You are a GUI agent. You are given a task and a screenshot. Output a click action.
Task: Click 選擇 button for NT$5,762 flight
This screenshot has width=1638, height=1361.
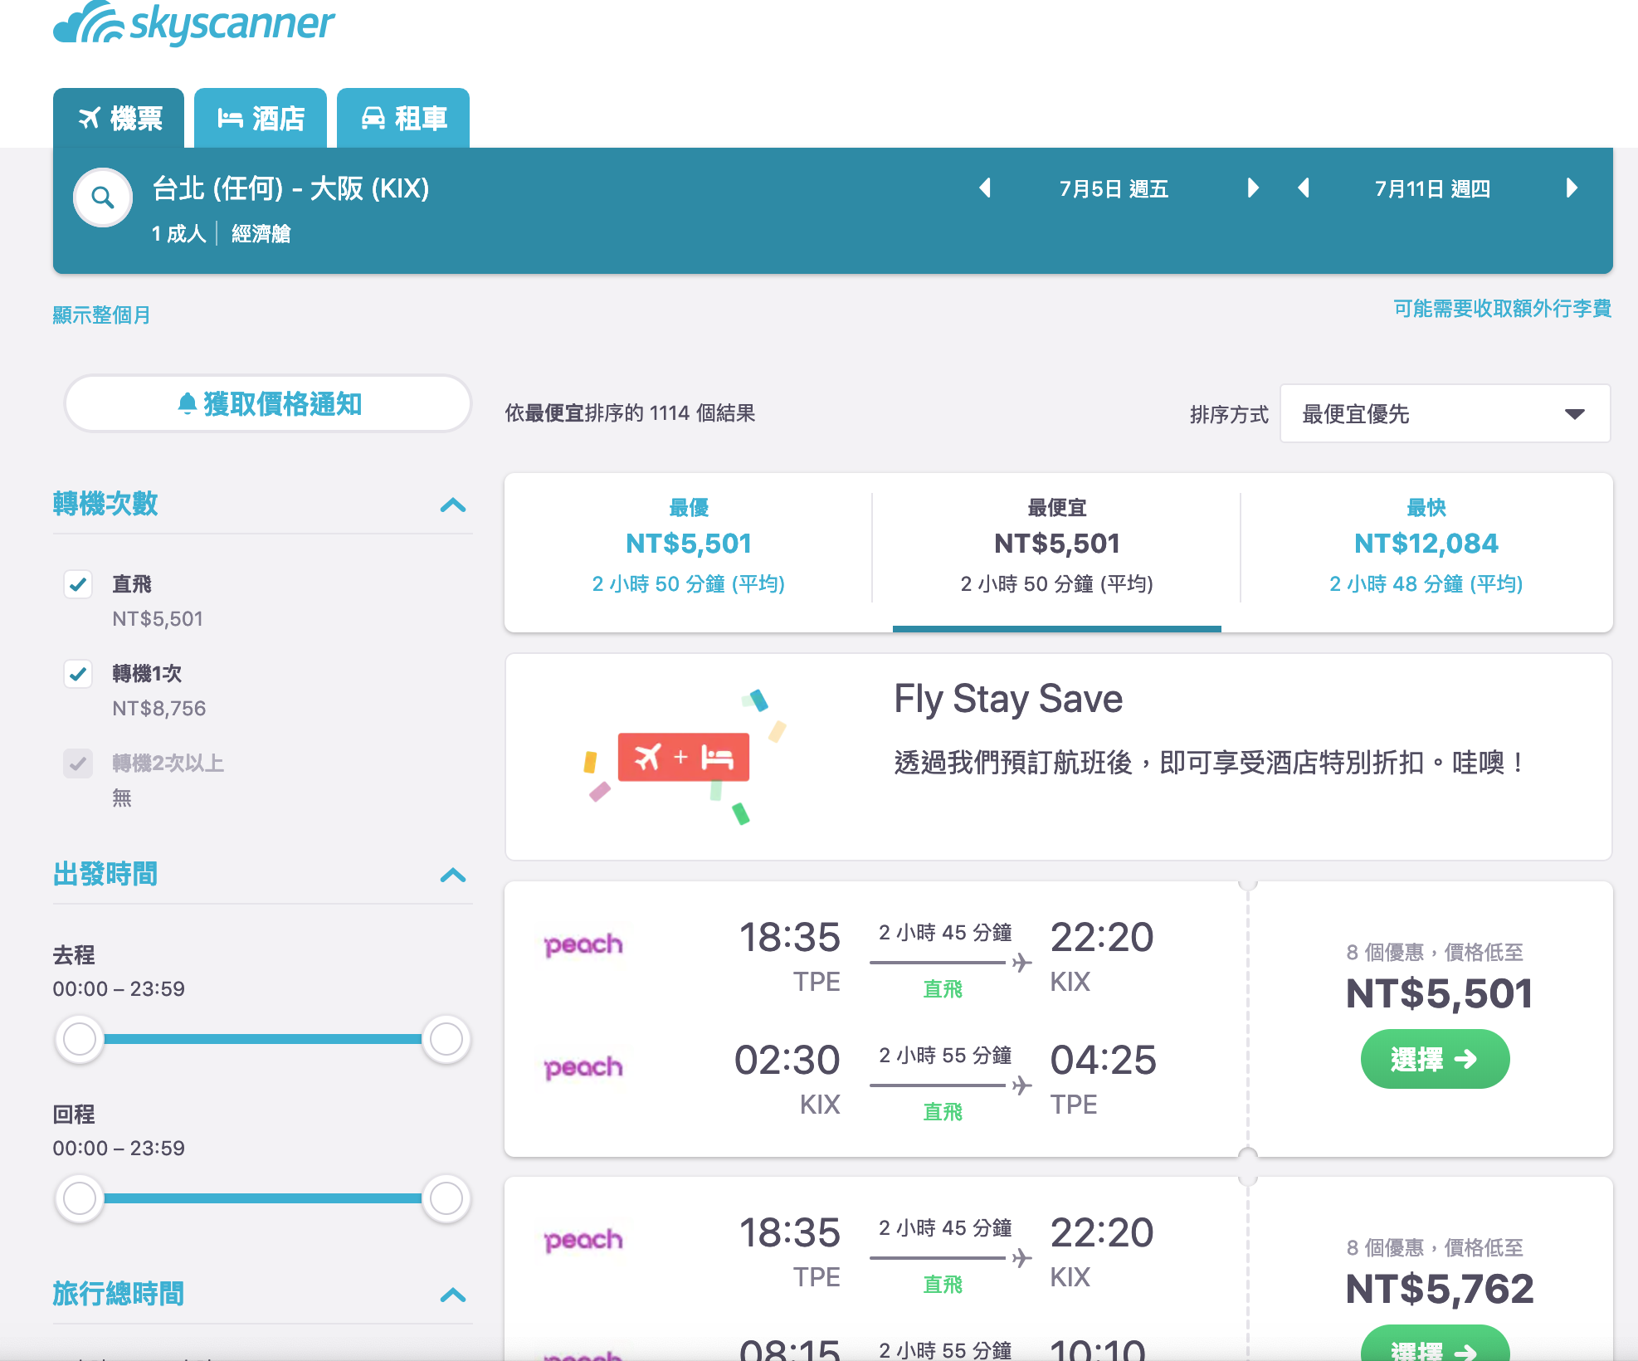[1435, 1344]
